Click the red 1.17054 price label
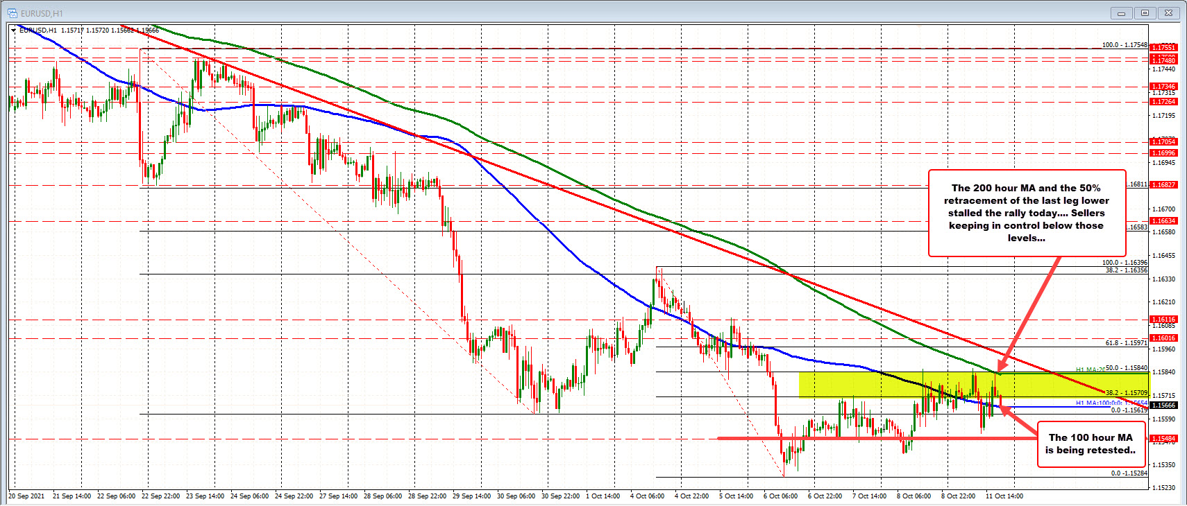The width and height of the screenshot is (1187, 506). (x=1164, y=142)
